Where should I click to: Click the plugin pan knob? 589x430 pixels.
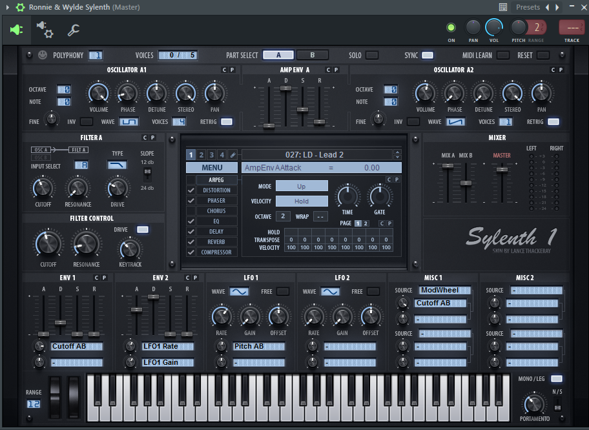point(473,27)
